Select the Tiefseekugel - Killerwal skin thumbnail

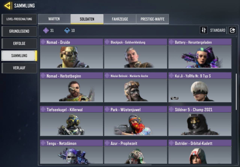click(x=71, y=124)
